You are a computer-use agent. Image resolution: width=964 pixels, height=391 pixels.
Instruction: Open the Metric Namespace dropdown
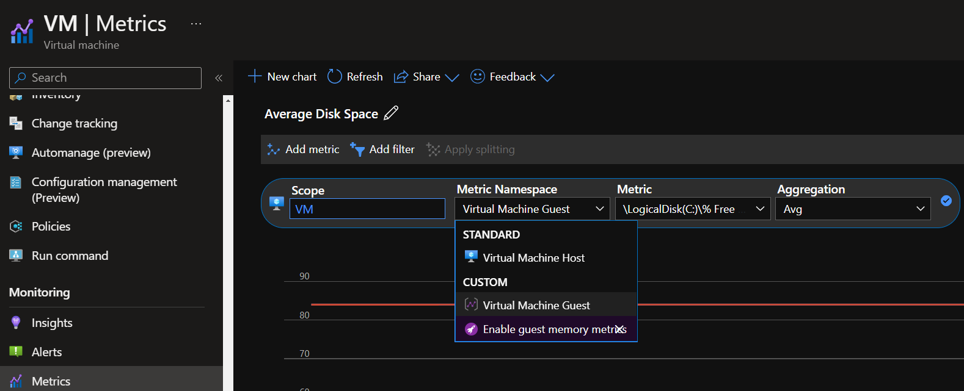click(x=532, y=209)
